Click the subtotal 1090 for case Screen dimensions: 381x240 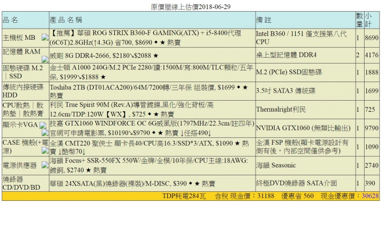tap(371, 147)
